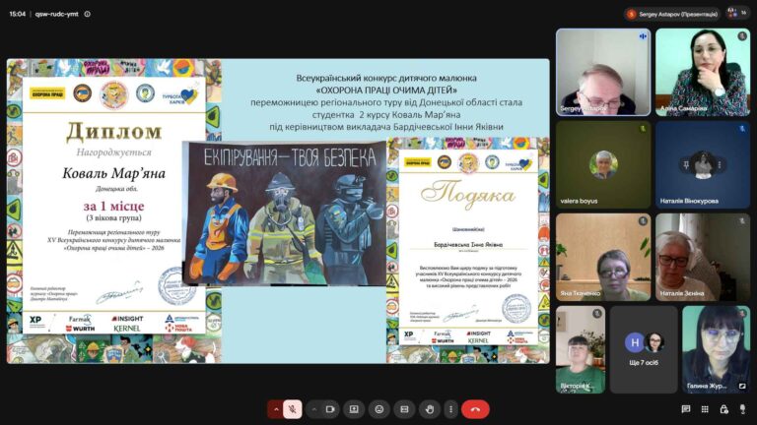Open the activities grid icon
This screenshot has width=757, height=425.
coord(705,409)
